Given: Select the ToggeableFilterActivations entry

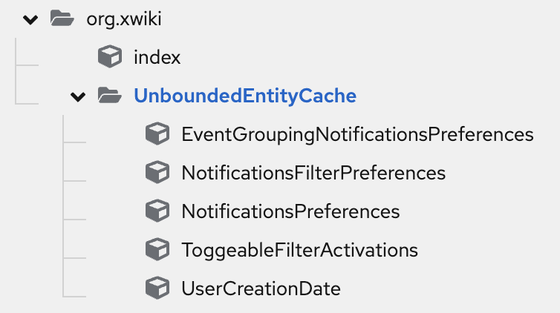Looking at the screenshot, I should click(299, 250).
